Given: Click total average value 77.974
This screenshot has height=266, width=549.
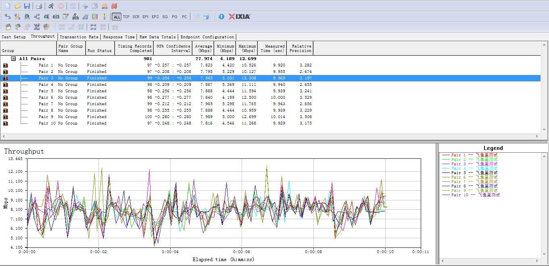Looking at the screenshot, I should (204, 59).
